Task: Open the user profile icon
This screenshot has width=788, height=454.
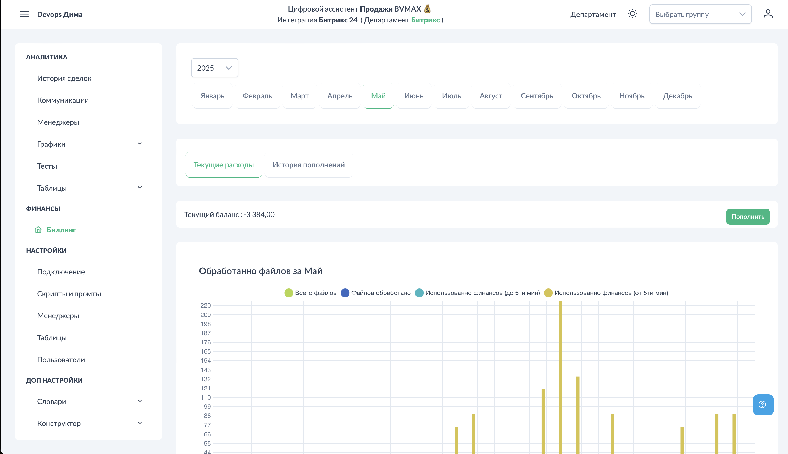Action: 768,14
